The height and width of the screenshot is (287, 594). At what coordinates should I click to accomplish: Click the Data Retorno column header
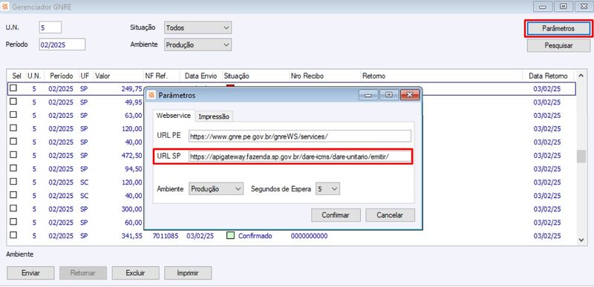548,76
